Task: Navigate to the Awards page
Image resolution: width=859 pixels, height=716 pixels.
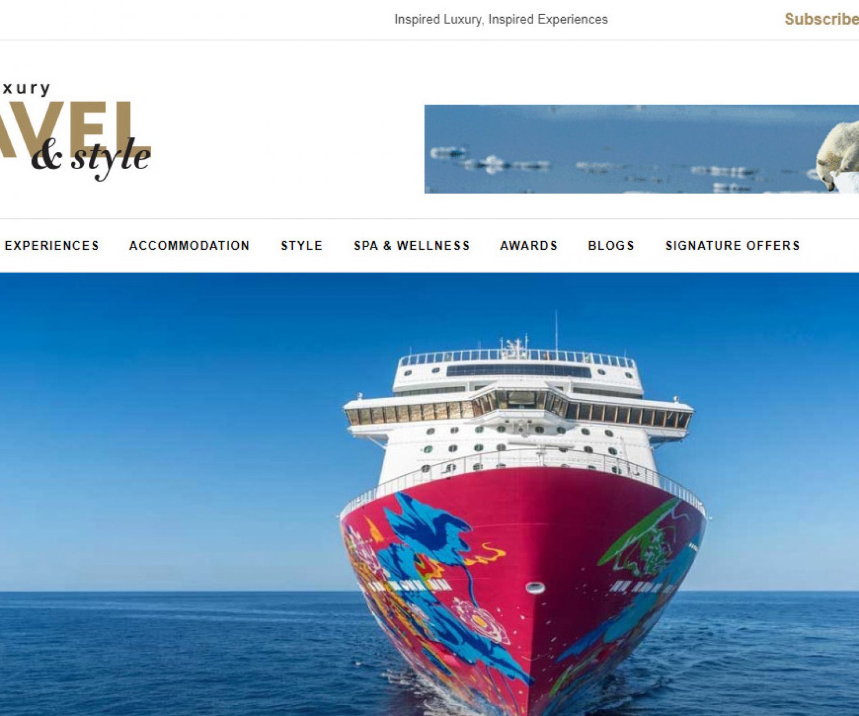Action: click(x=529, y=246)
